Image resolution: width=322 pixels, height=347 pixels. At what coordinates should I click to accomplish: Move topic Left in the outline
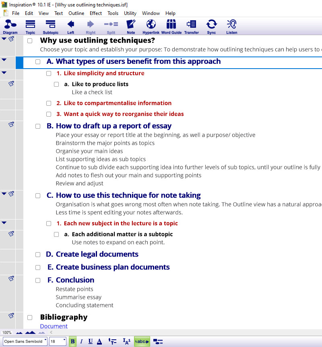pos(70,27)
